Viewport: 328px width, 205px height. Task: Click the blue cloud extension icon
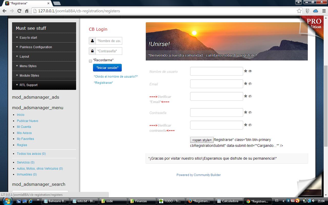pyautogui.click(x=315, y=11)
